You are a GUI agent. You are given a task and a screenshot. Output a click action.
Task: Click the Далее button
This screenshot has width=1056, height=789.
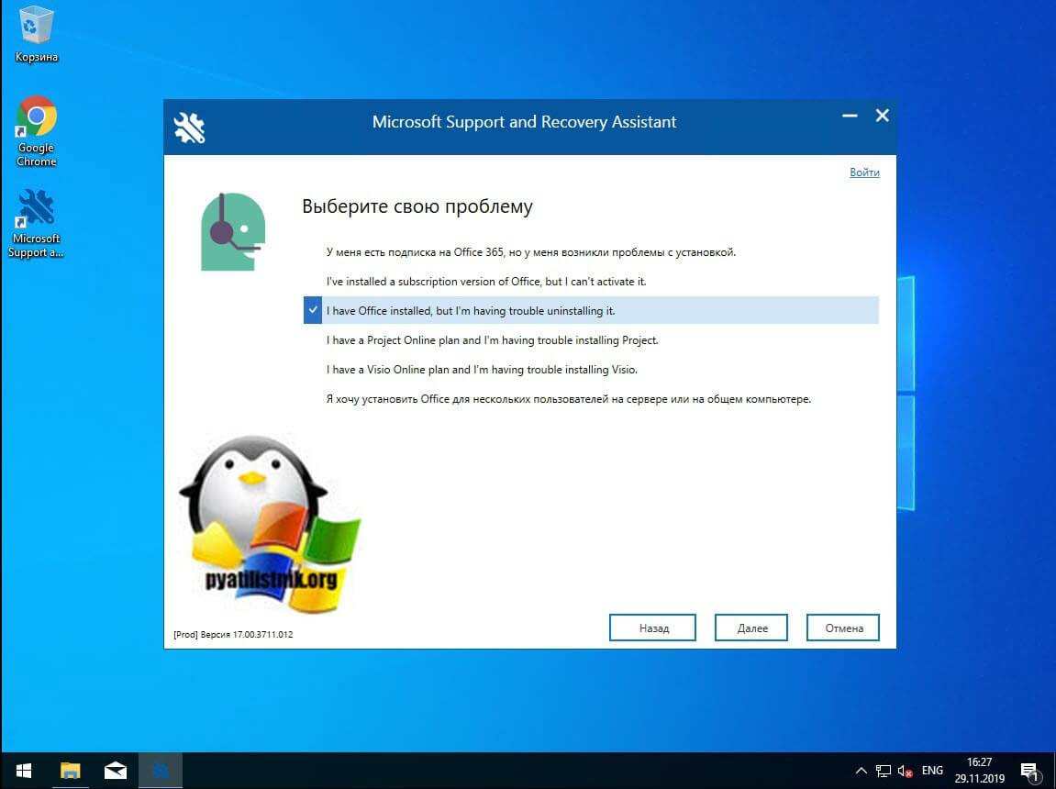pyautogui.click(x=750, y=628)
